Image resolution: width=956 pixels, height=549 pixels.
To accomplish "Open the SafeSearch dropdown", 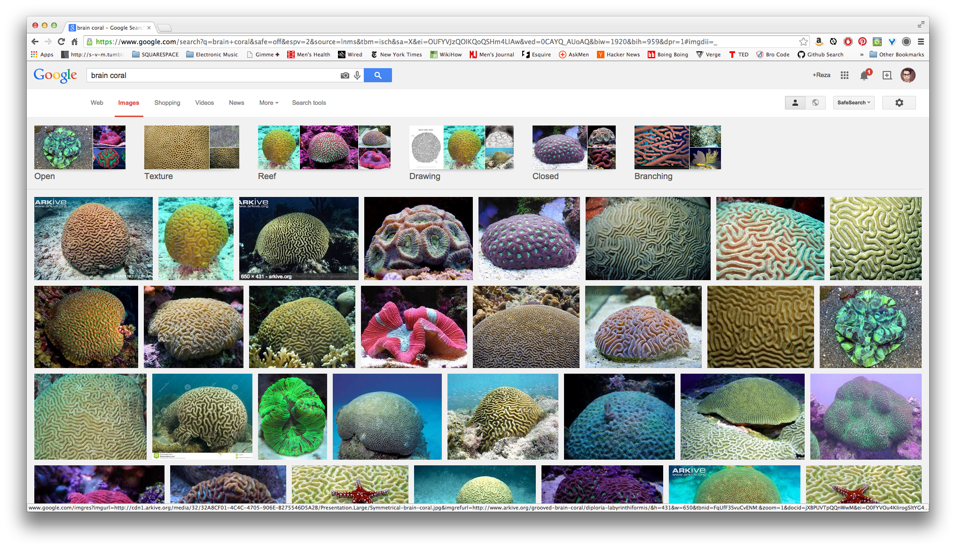I will tap(854, 102).
